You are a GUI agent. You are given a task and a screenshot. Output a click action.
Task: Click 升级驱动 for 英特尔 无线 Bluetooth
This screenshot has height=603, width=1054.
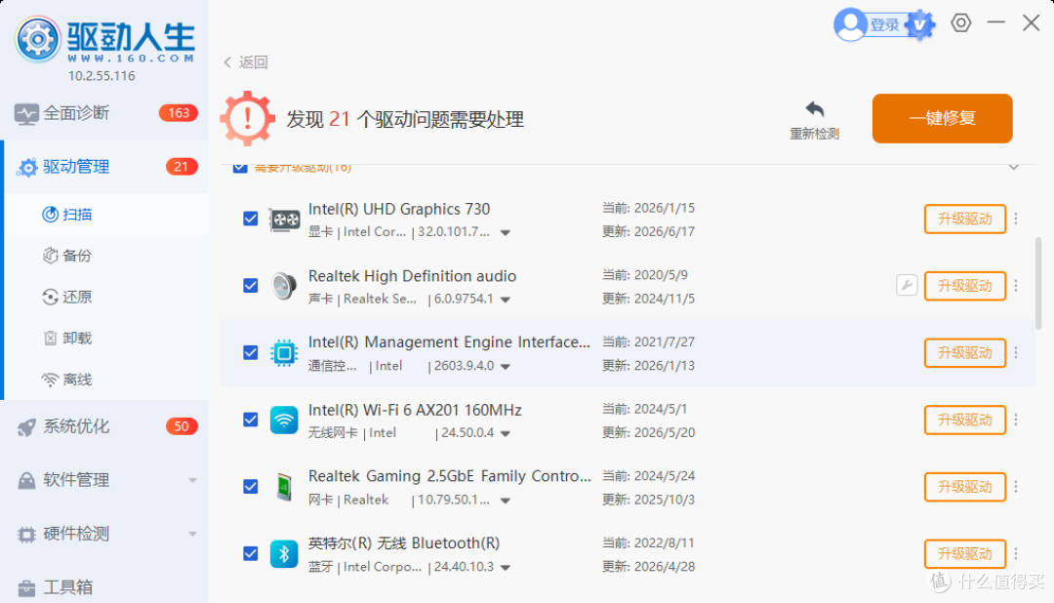click(964, 554)
